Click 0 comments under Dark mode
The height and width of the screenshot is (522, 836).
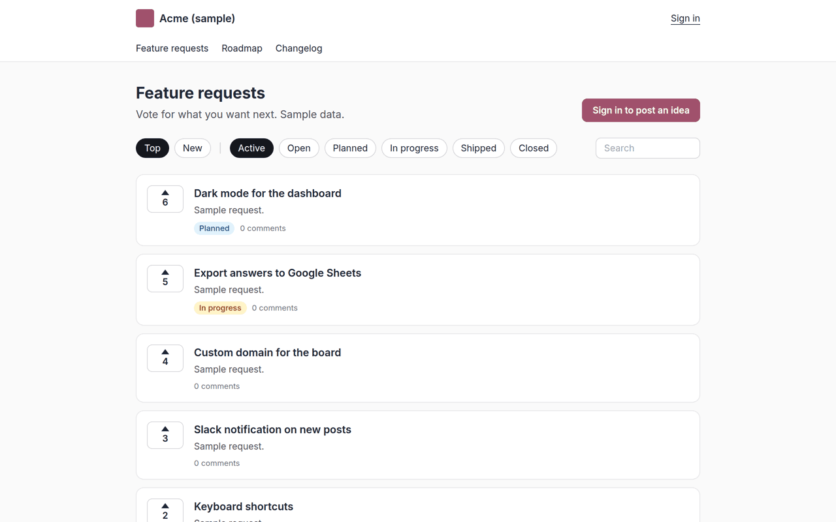[263, 228]
